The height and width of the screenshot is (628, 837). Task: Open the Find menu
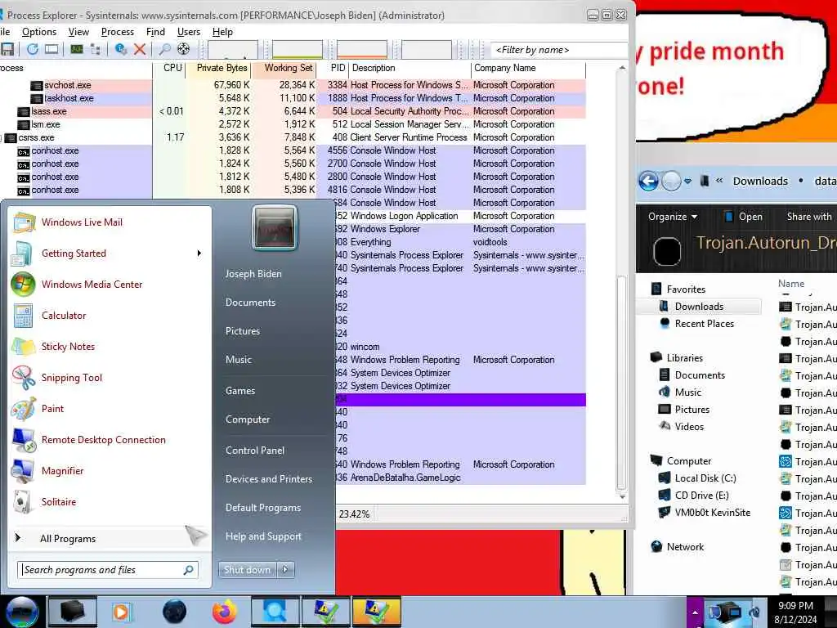155,32
